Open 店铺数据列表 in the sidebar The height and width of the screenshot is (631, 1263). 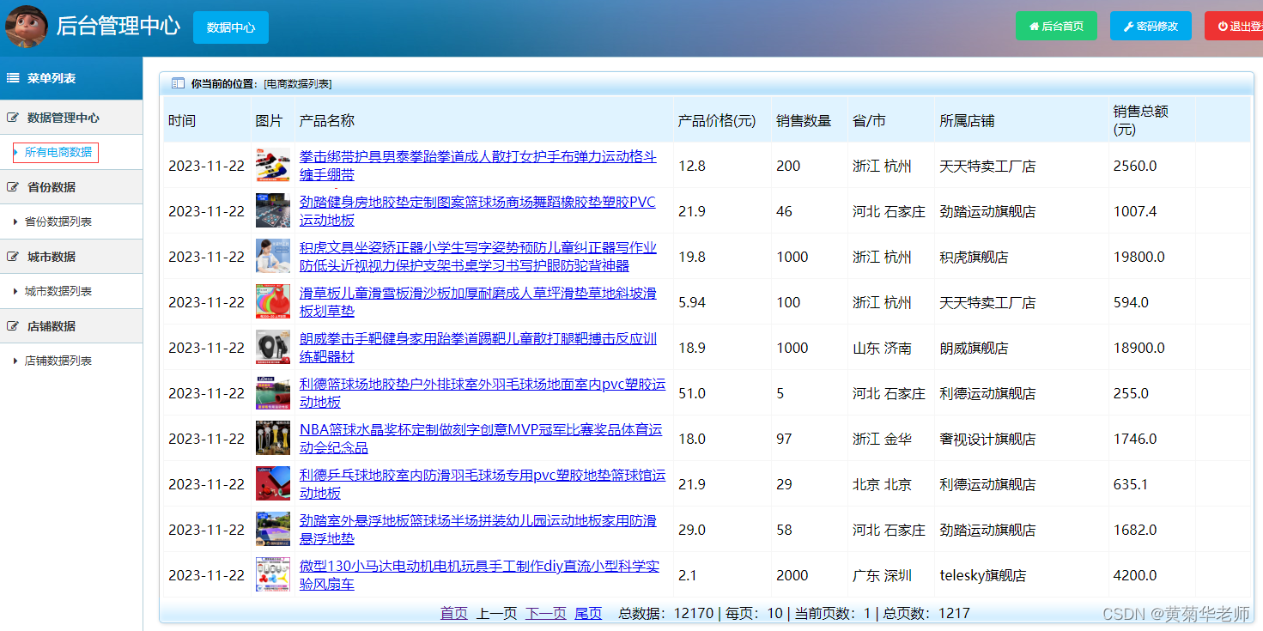58,361
